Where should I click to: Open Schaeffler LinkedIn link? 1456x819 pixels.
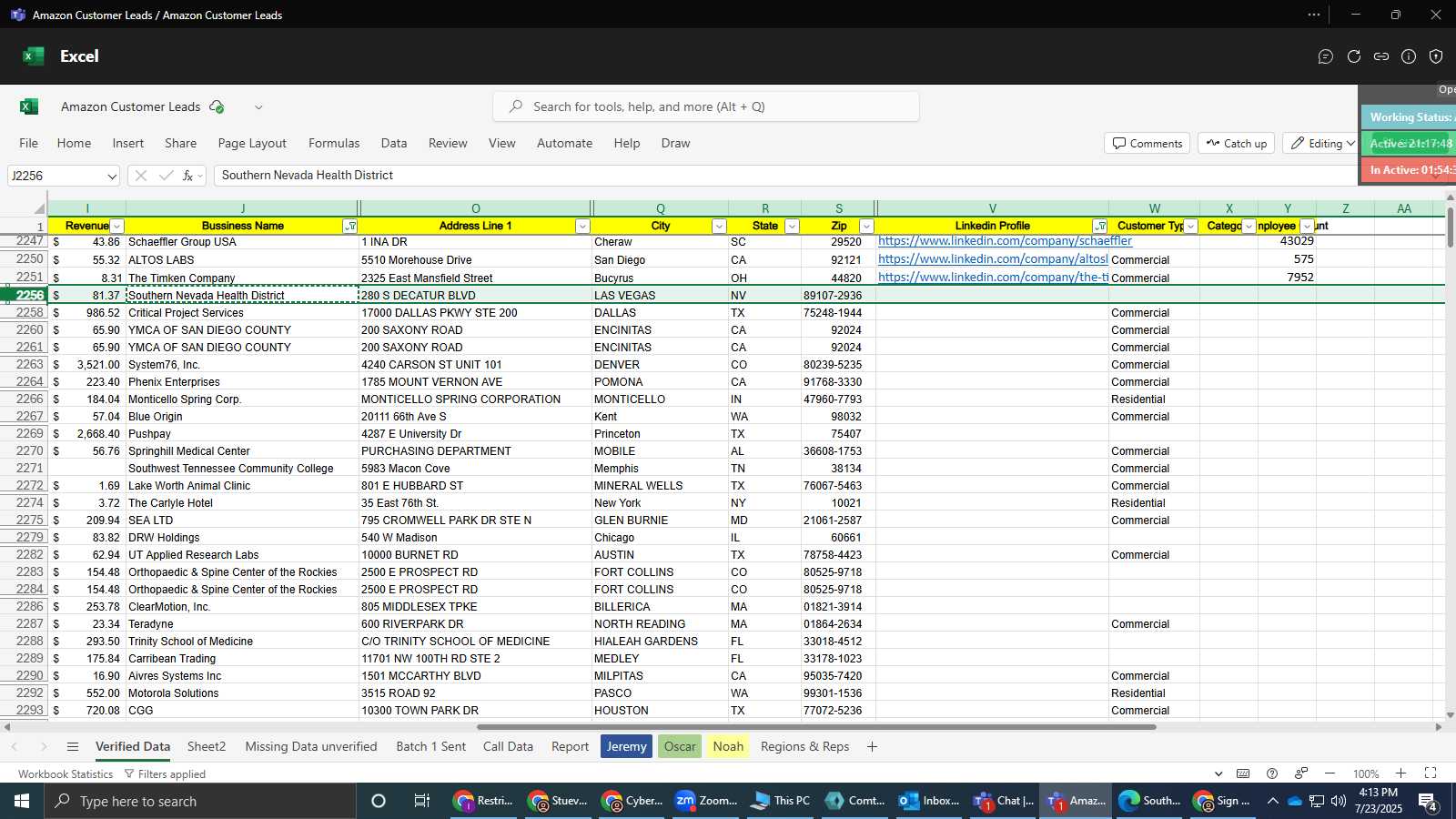[x=1005, y=241]
